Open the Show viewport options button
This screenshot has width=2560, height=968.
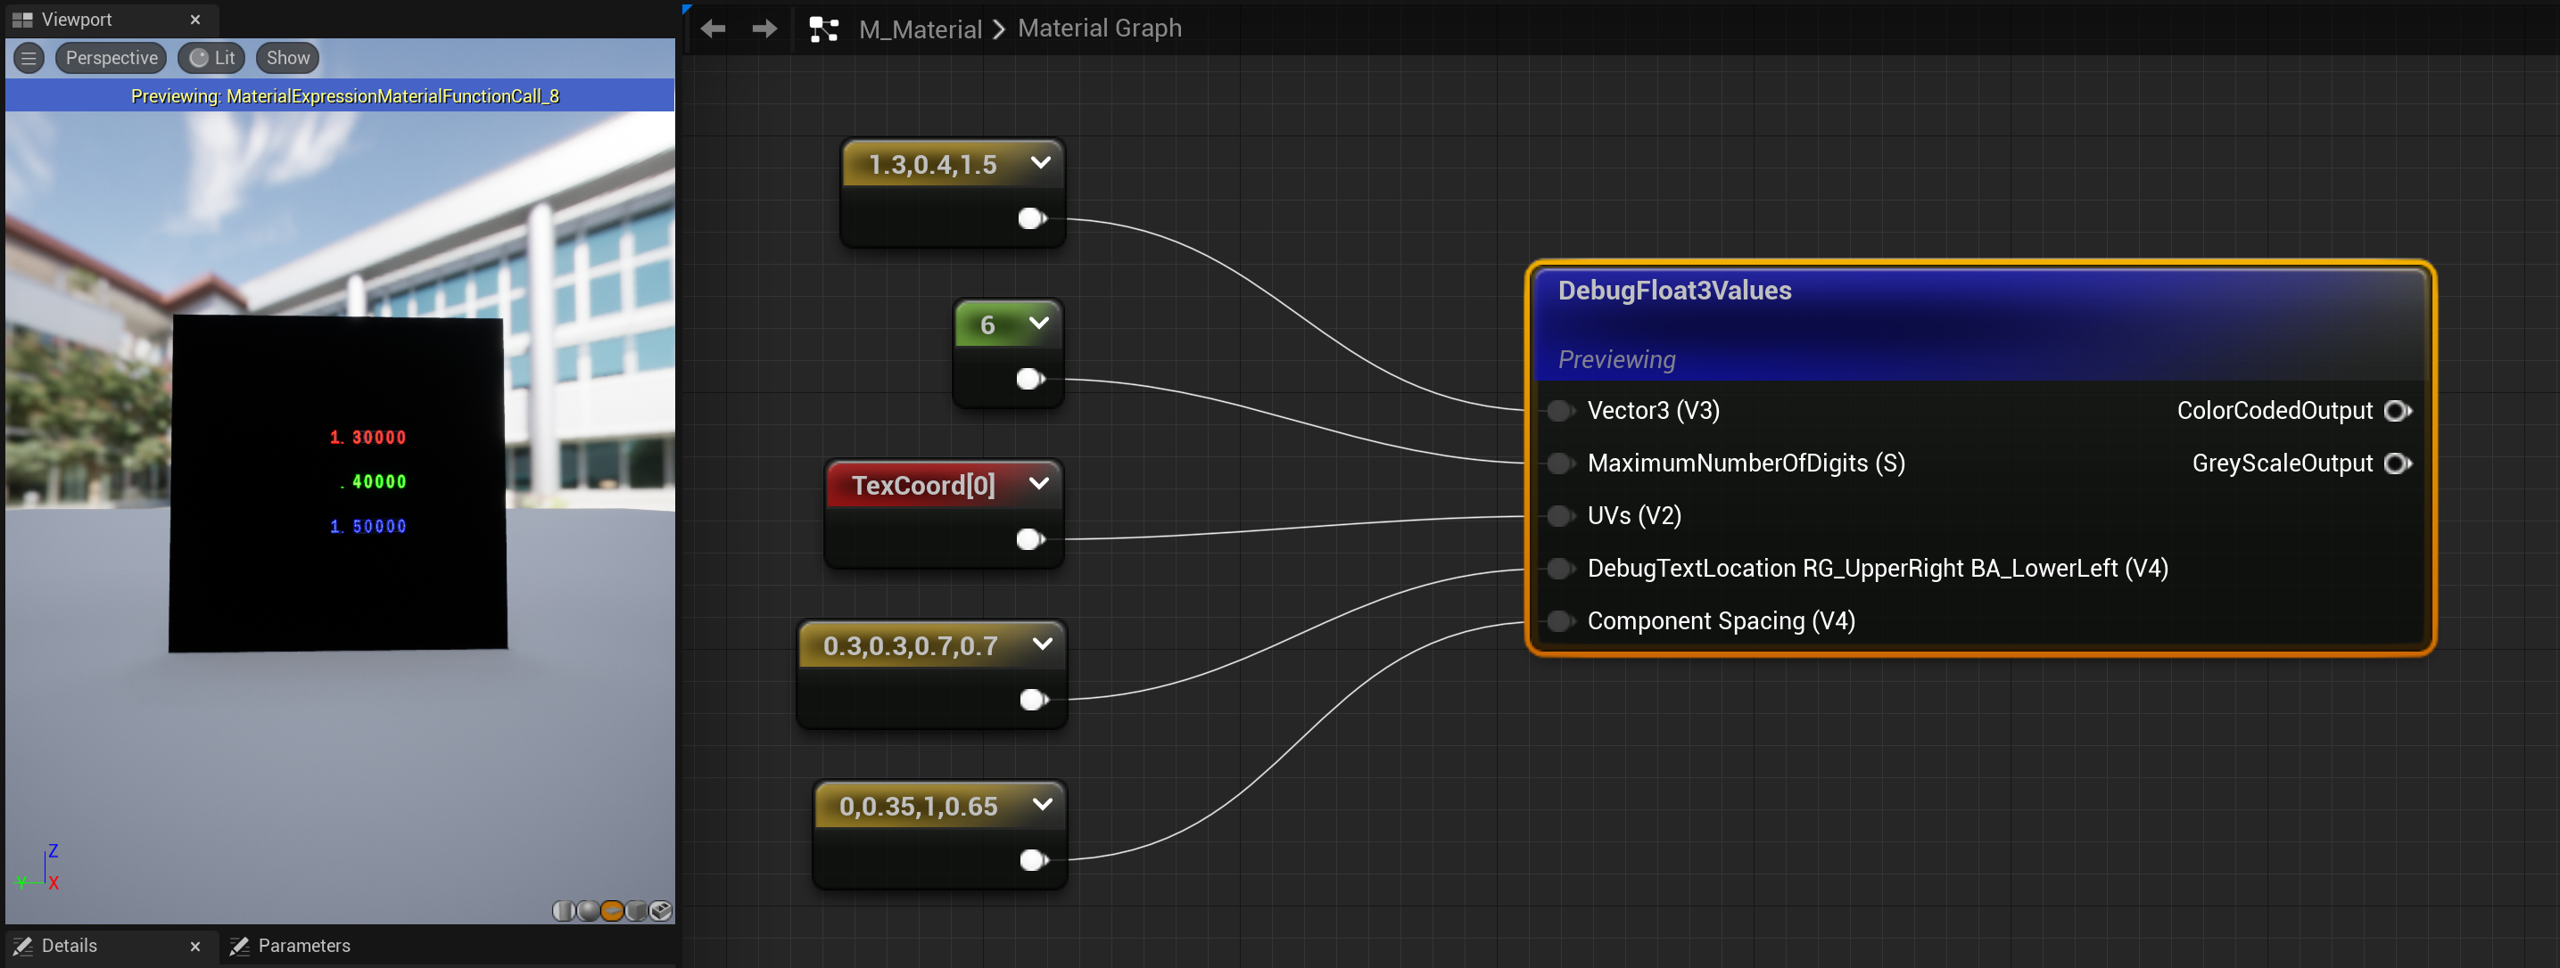click(287, 58)
